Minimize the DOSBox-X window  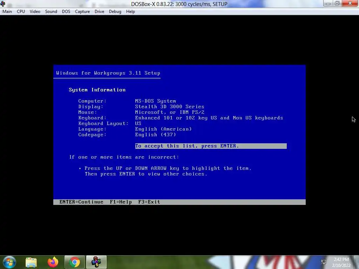(x=328, y=4)
